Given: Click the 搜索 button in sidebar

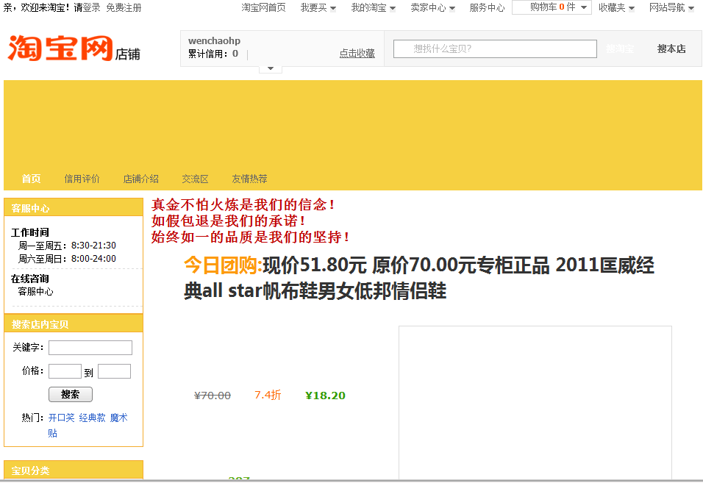Looking at the screenshot, I should [x=71, y=394].
